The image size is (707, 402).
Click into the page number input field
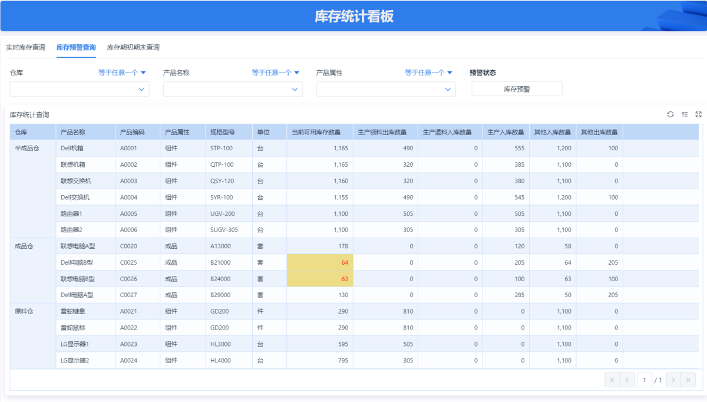click(644, 380)
